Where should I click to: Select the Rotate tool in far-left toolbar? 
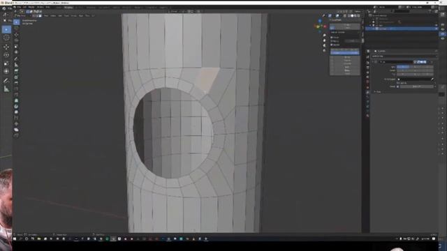pos(6,55)
